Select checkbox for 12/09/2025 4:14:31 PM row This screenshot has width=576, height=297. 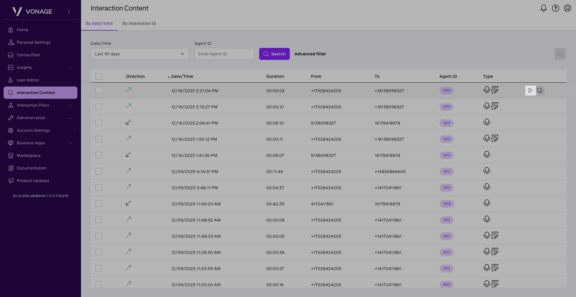[x=99, y=171]
